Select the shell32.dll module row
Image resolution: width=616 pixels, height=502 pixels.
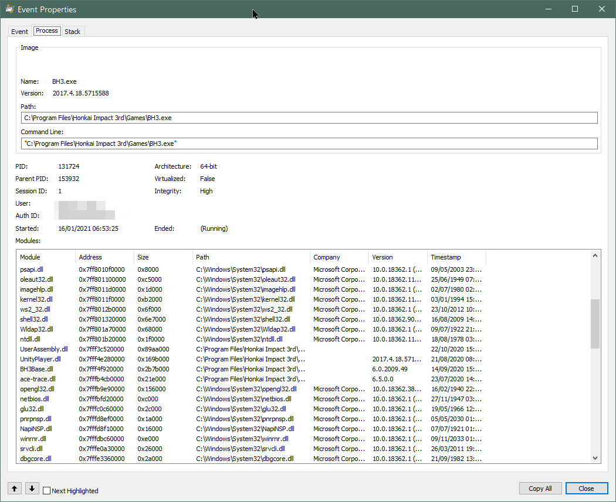[252, 319]
